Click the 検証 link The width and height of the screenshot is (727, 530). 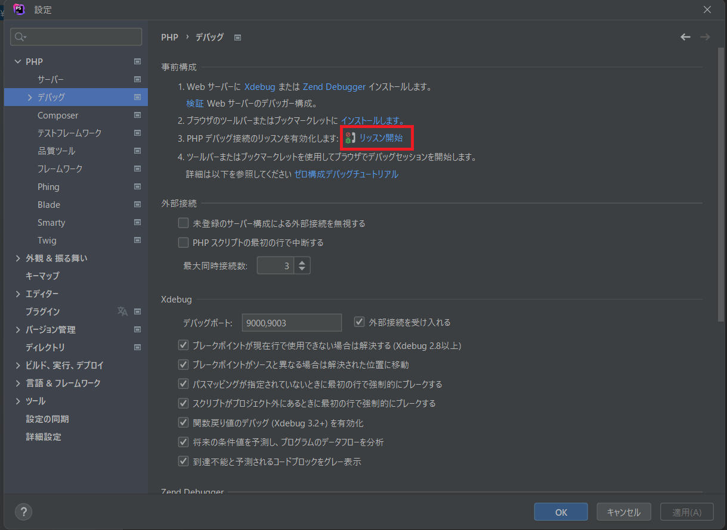(x=194, y=104)
